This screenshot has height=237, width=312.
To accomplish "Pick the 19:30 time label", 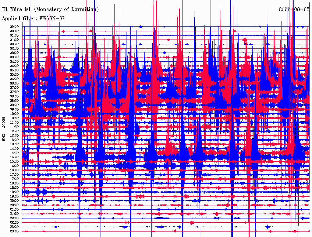I will click(14, 197).
